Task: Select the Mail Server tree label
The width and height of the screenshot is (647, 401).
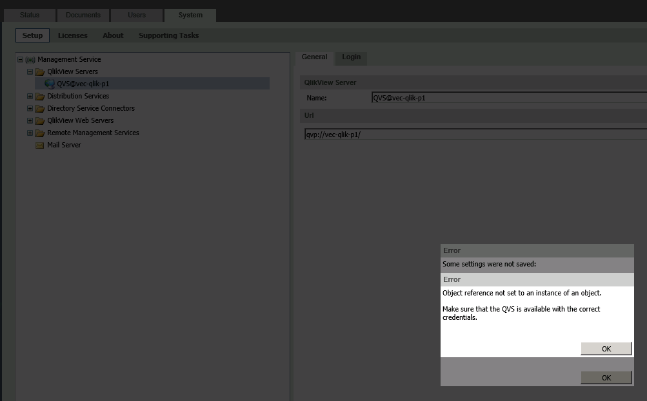Action: point(64,145)
